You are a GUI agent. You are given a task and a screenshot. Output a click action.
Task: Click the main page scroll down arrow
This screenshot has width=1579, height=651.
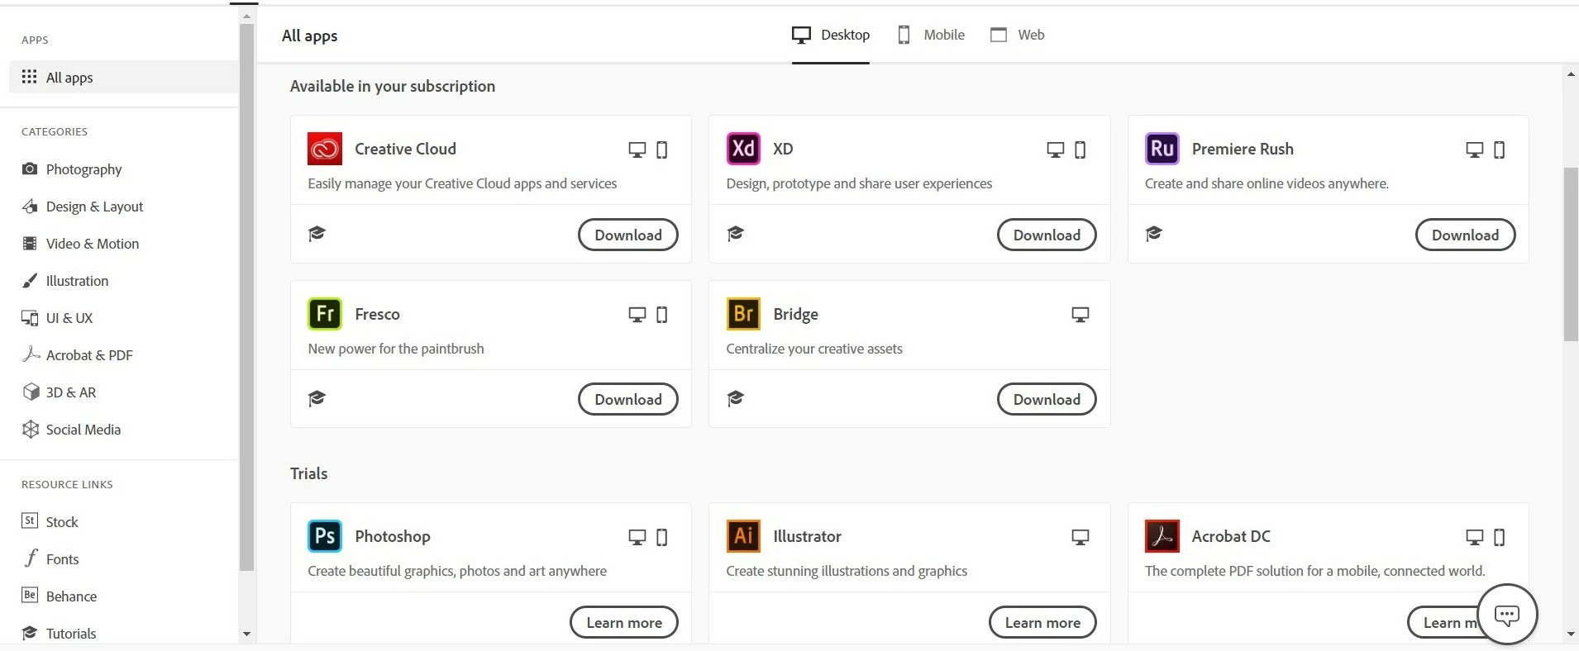pyautogui.click(x=1571, y=634)
